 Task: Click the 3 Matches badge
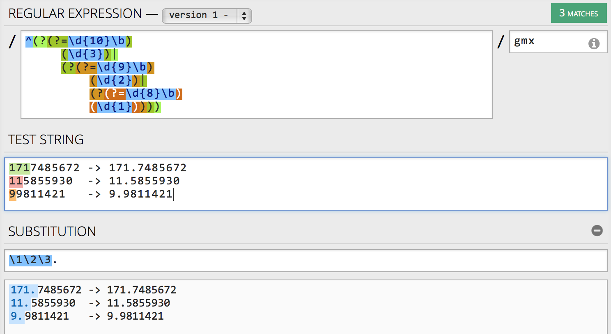(579, 14)
